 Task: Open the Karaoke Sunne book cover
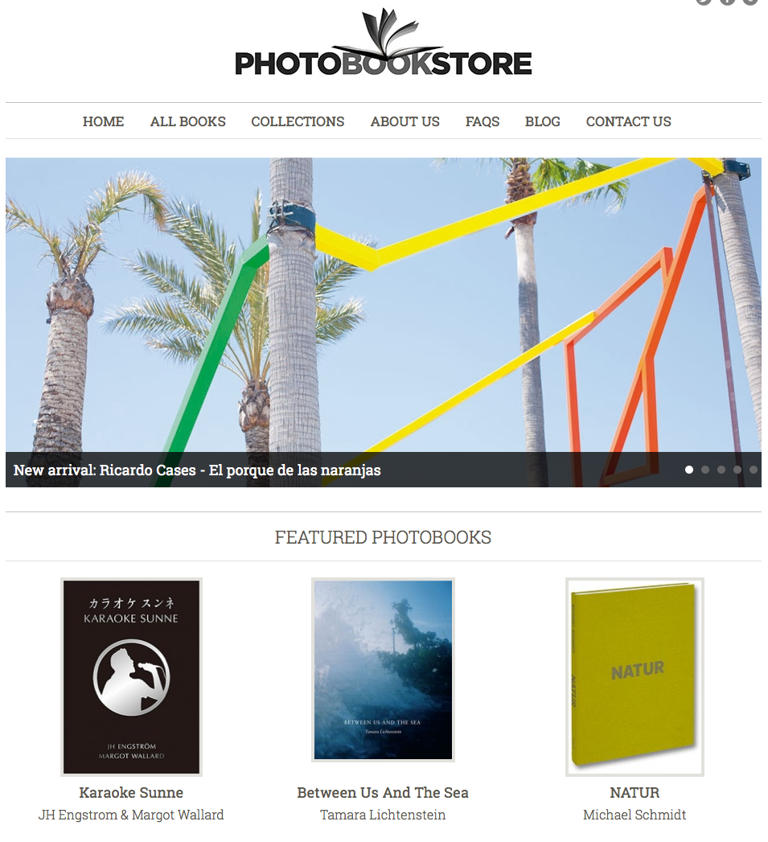132,677
